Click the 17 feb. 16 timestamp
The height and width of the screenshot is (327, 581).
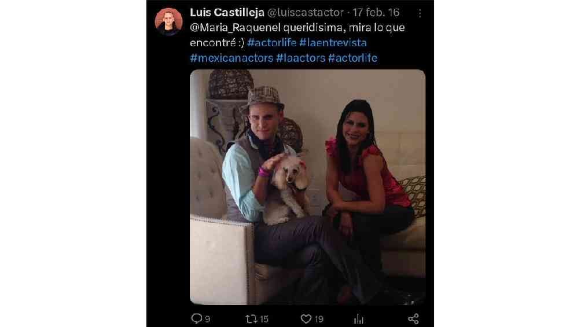click(x=376, y=13)
